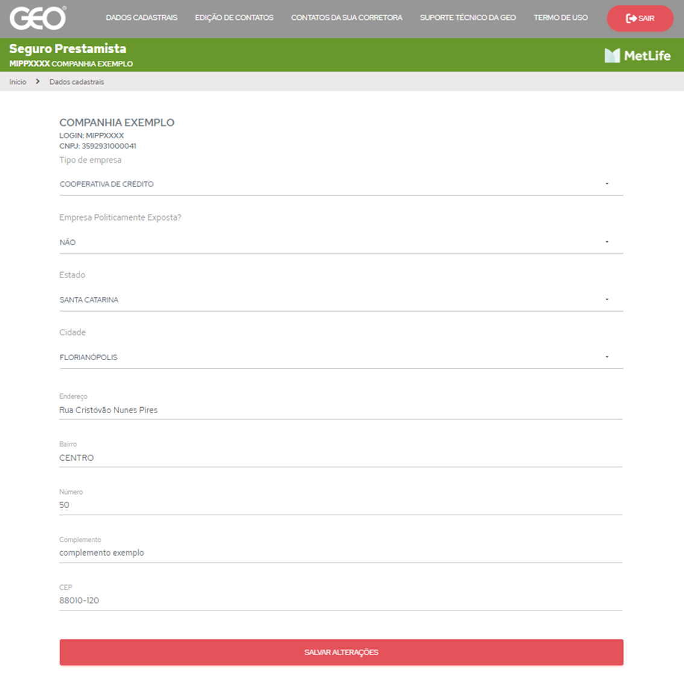Click Salvar Alterações button
Image resolution: width=684 pixels, height=684 pixels.
[x=341, y=652]
